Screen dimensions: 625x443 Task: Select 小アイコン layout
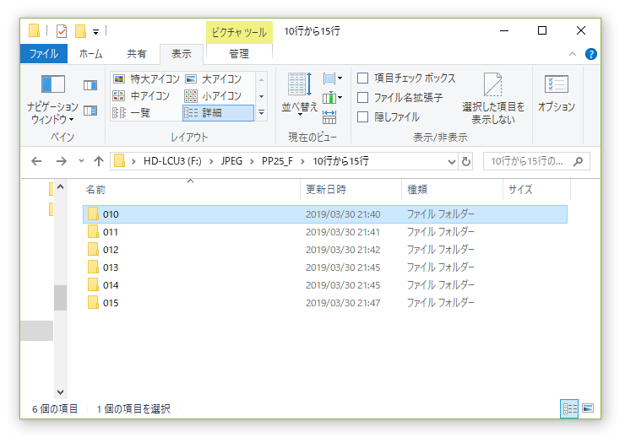point(218,95)
